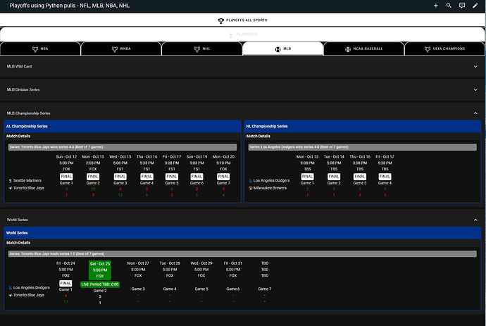Click the trophy icon on the NHL tab
This screenshot has width=486, height=326.
click(x=197, y=49)
